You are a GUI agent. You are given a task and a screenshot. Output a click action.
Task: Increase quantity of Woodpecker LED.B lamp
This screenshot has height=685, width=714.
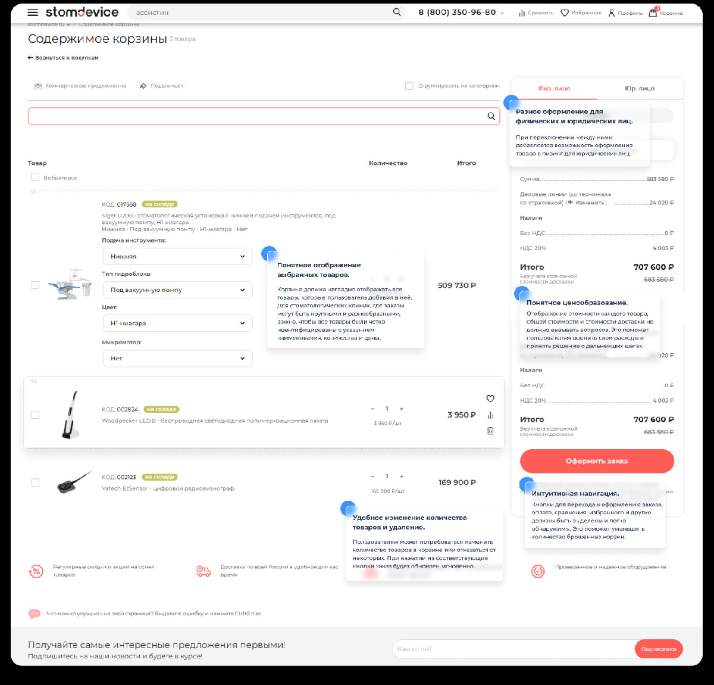click(x=402, y=409)
